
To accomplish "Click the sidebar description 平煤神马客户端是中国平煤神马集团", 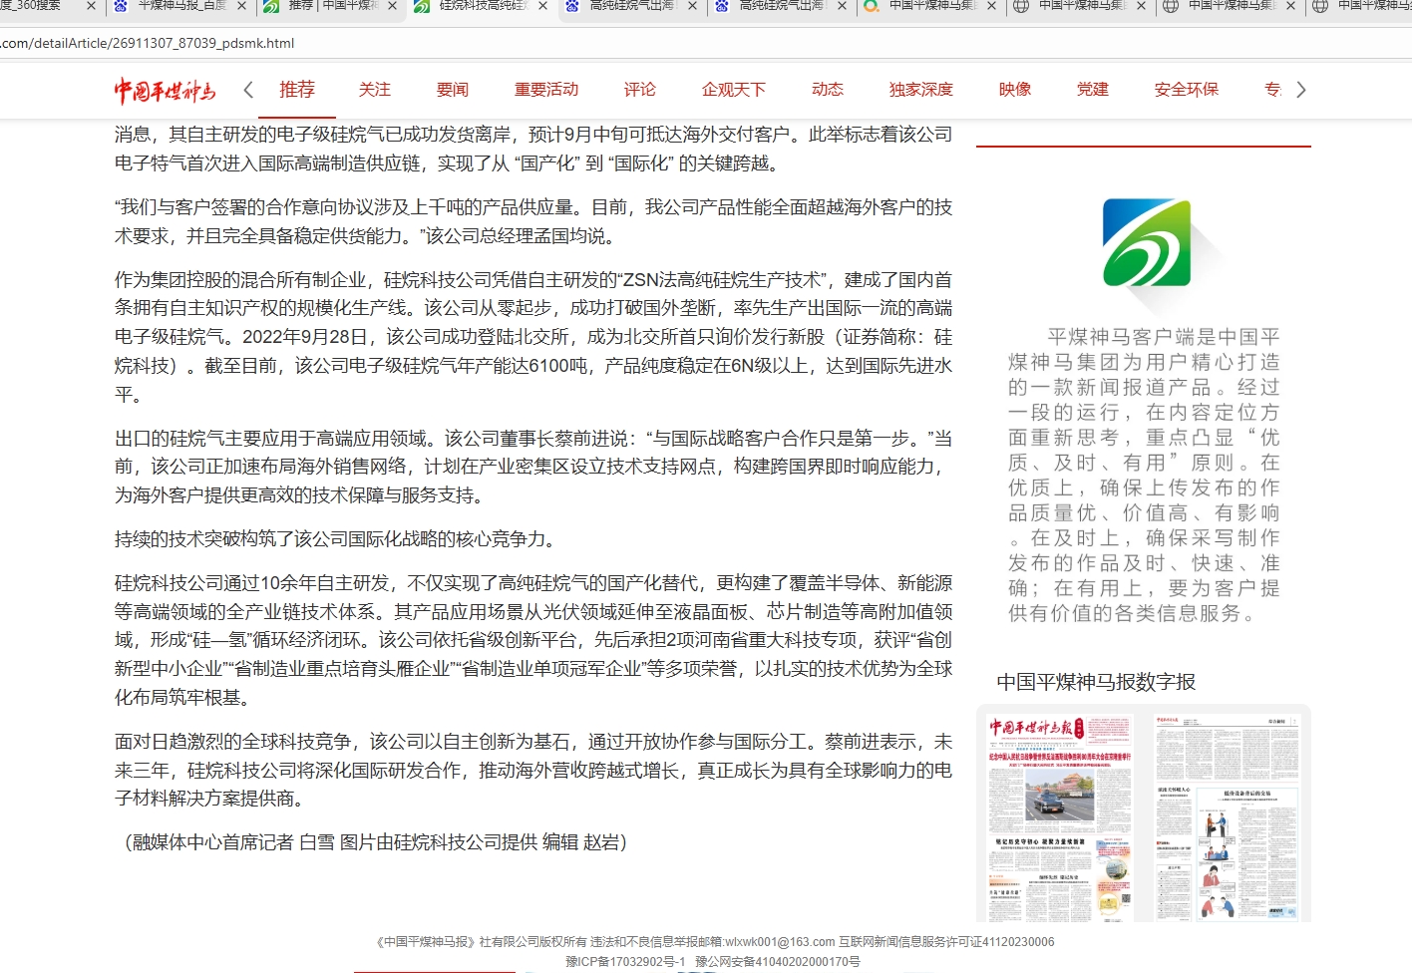I will (x=1144, y=475).
